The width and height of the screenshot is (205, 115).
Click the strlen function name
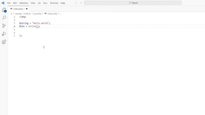tap(32, 26)
